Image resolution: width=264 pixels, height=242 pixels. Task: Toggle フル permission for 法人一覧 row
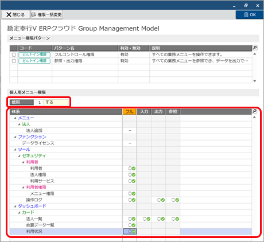tap(132, 219)
